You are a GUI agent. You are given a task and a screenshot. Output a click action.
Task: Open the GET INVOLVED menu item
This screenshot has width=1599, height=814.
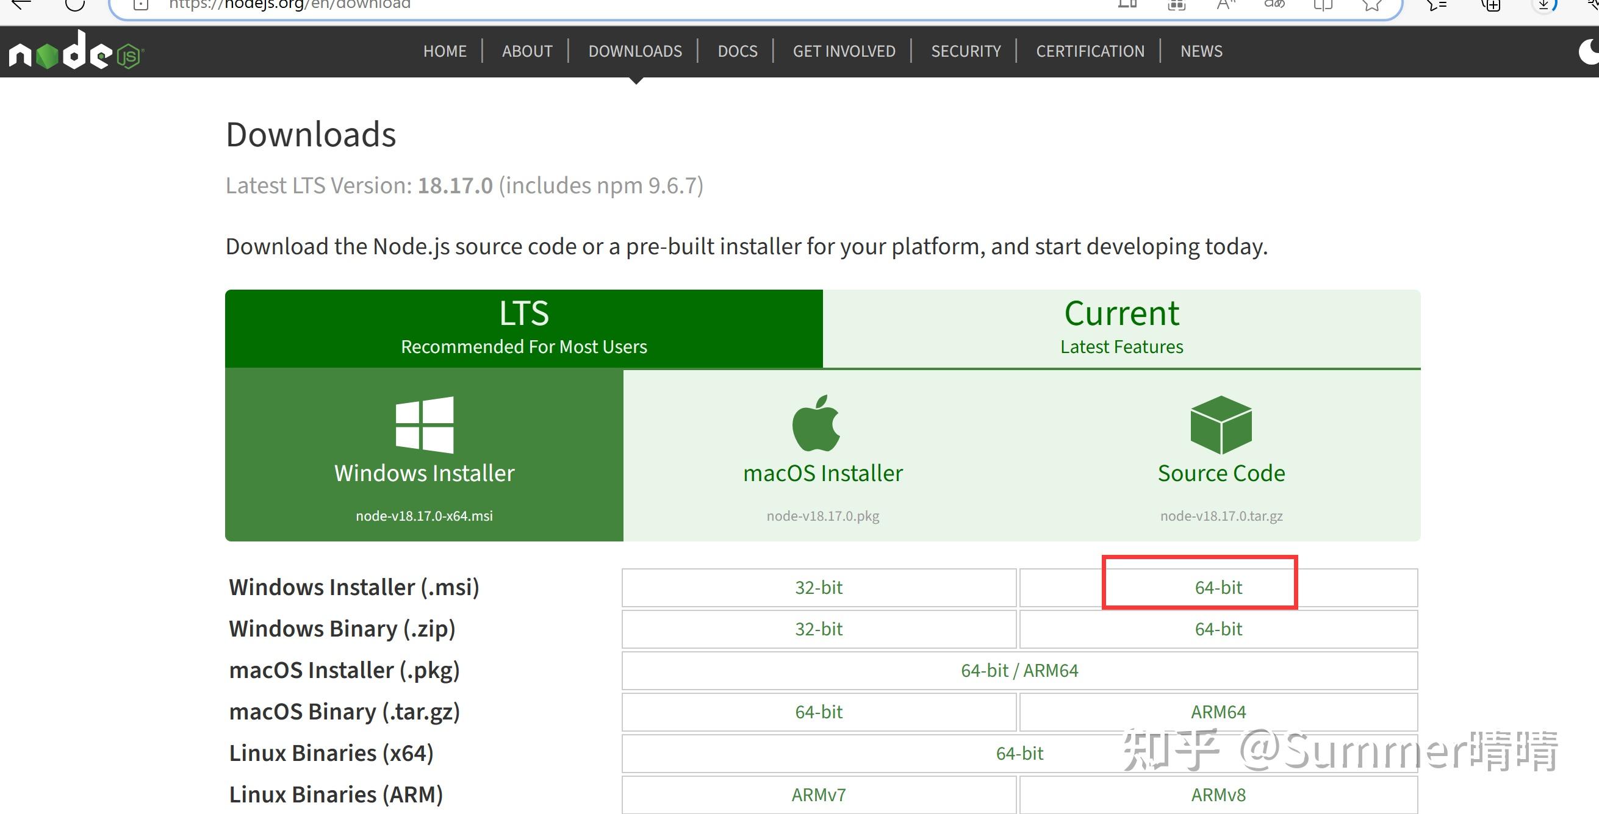click(844, 51)
